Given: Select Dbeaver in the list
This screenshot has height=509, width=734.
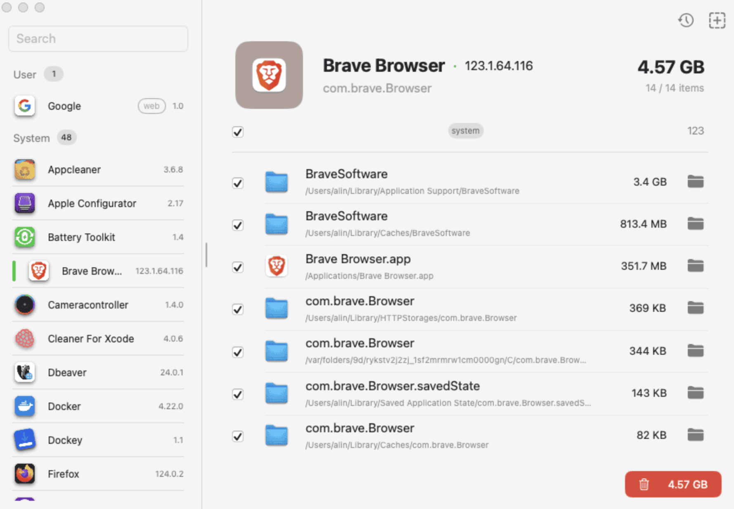Looking at the screenshot, I should 98,372.
